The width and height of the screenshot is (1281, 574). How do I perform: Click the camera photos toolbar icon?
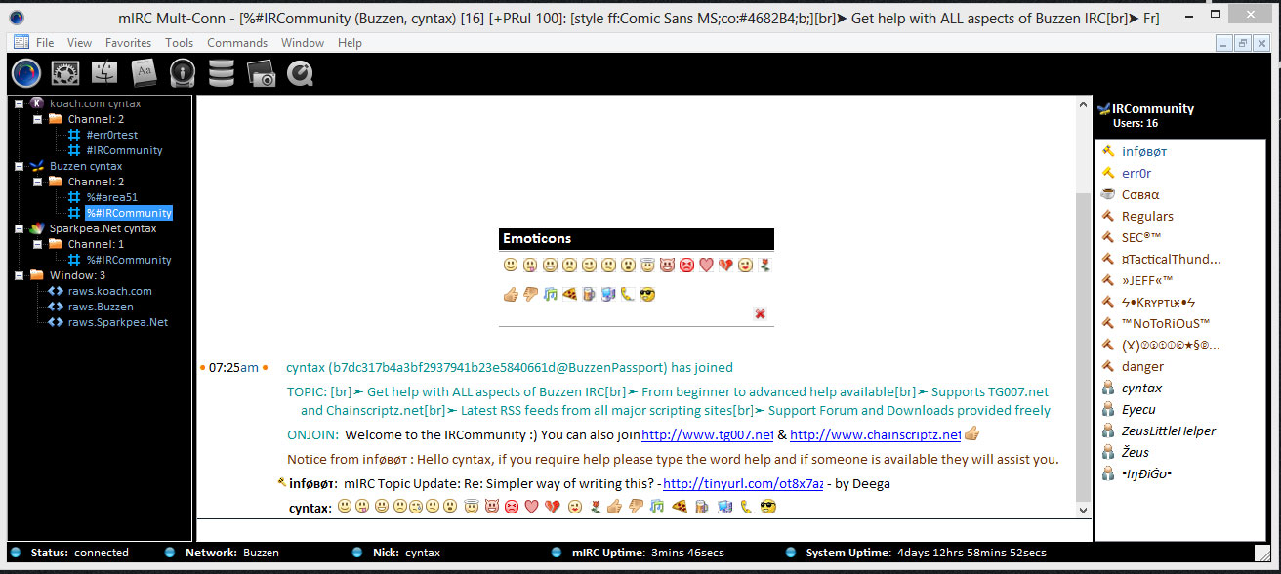coord(261,73)
